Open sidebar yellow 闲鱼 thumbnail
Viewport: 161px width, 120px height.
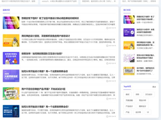[x=129, y=45]
